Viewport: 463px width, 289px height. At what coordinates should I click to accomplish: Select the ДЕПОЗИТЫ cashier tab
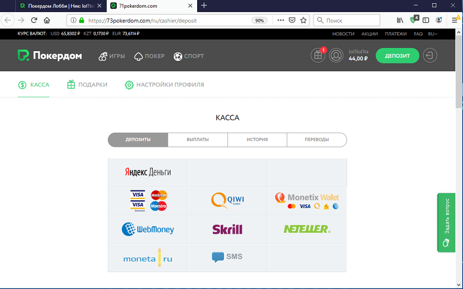click(x=138, y=139)
